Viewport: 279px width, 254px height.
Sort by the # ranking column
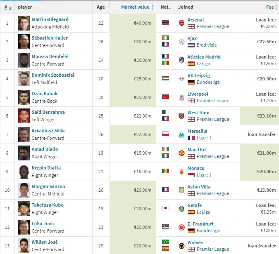pyautogui.click(x=7, y=7)
